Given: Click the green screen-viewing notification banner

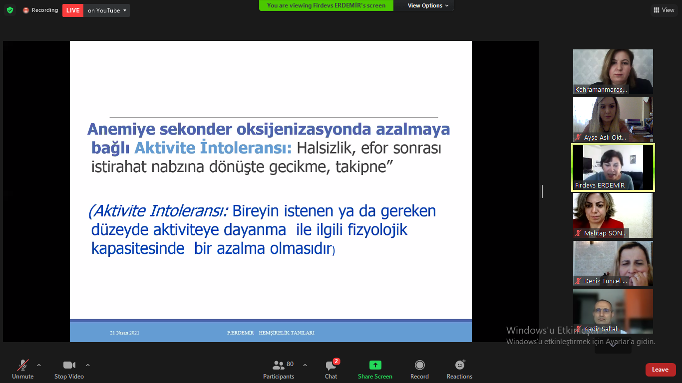Looking at the screenshot, I should tap(326, 5).
